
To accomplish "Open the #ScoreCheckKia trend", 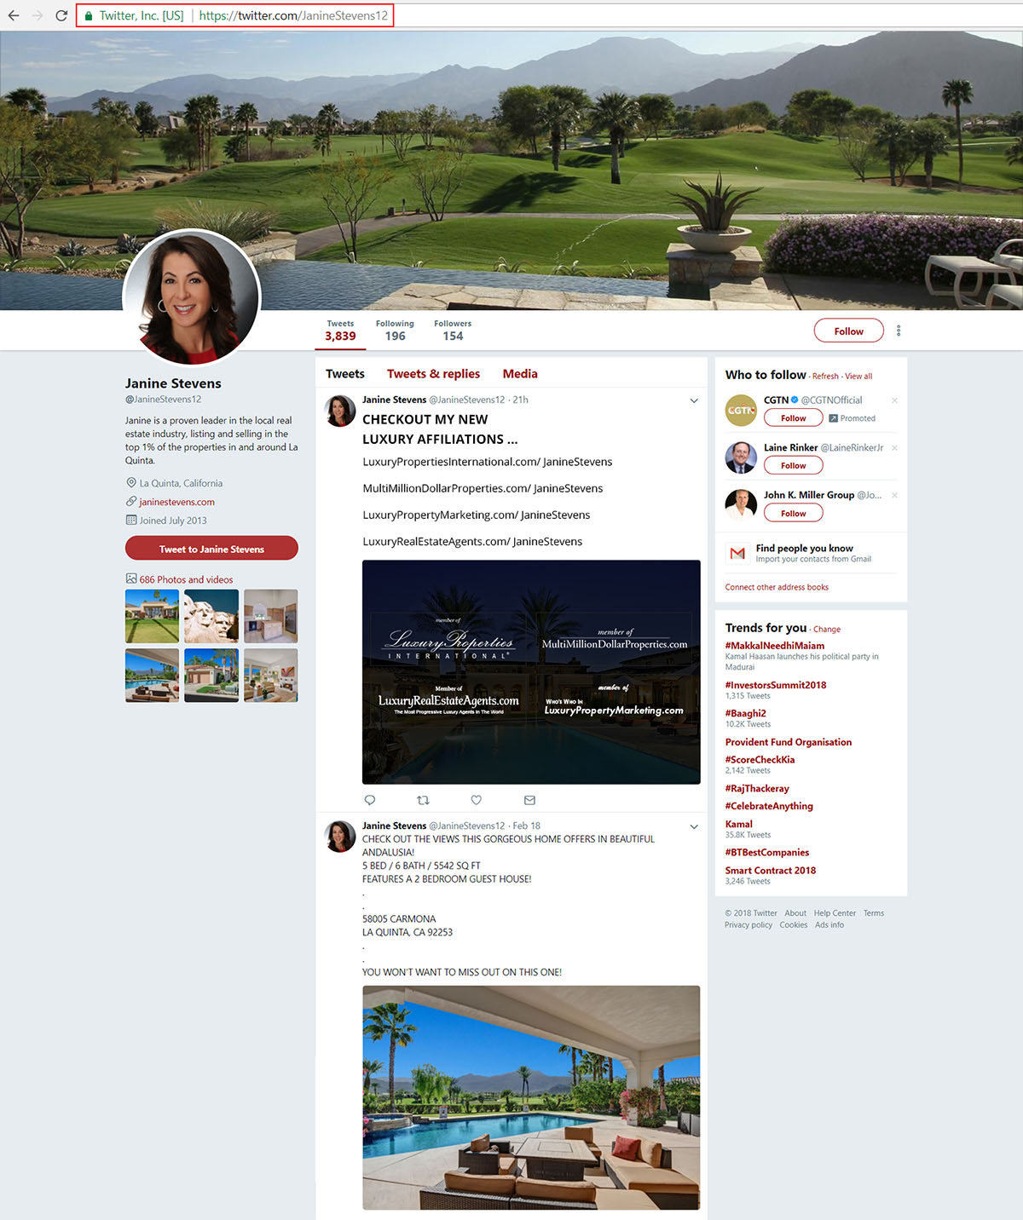I will coord(760,760).
